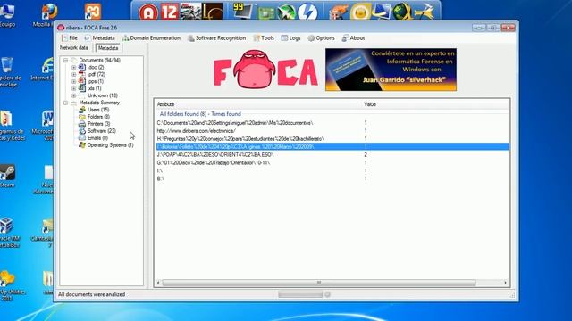This screenshot has height=321, width=572.
Task: Open the Metadata menu in menu bar
Action: (x=99, y=37)
